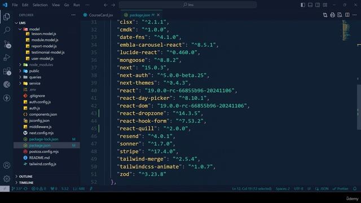
Task: Open auth.config.js file
Action: pyautogui.click(x=40, y=101)
